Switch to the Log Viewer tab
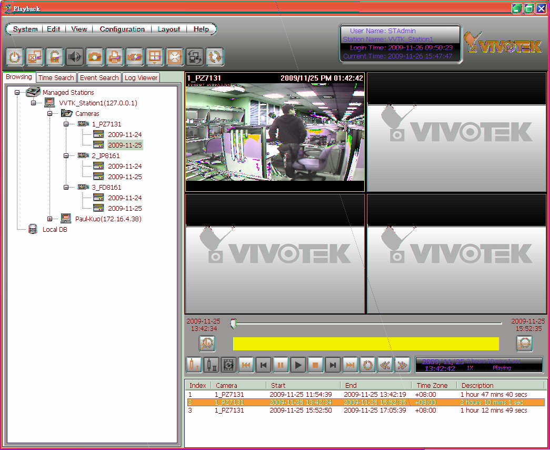 point(141,77)
